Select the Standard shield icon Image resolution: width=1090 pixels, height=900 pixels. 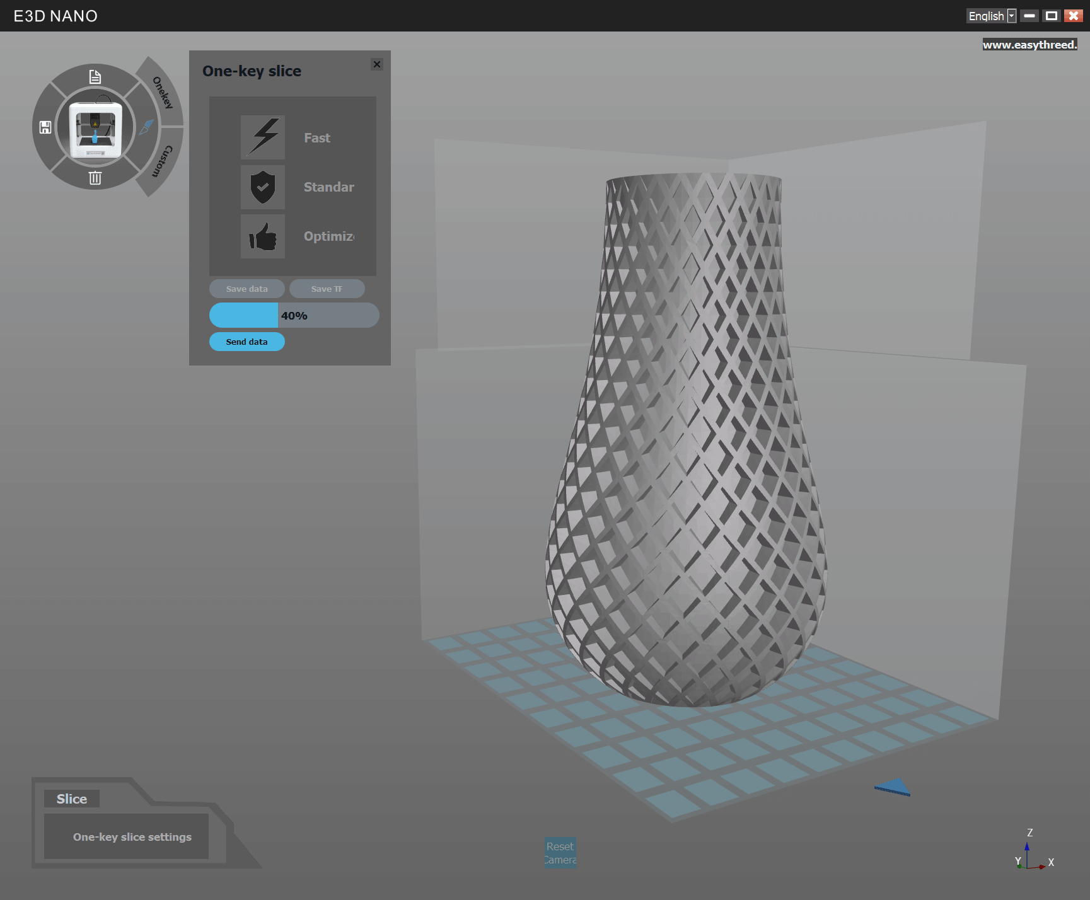[x=263, y=187]
